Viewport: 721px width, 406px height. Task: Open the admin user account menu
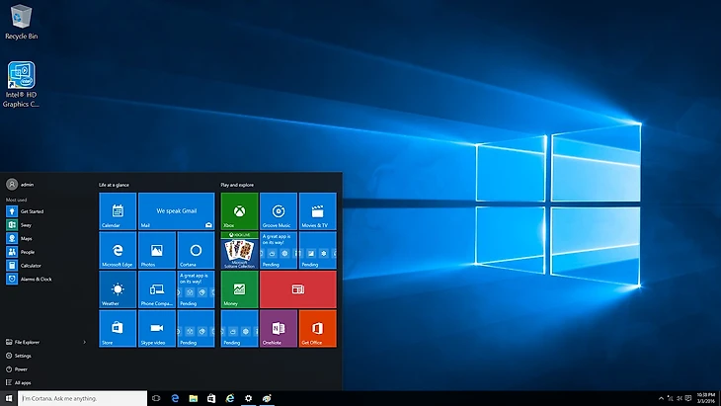[x=20, y=184]
